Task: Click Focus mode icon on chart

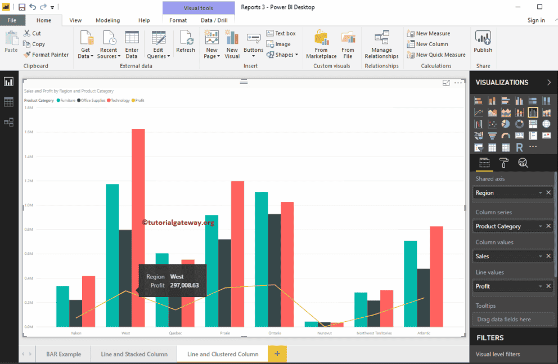Action: click(446, 83)
